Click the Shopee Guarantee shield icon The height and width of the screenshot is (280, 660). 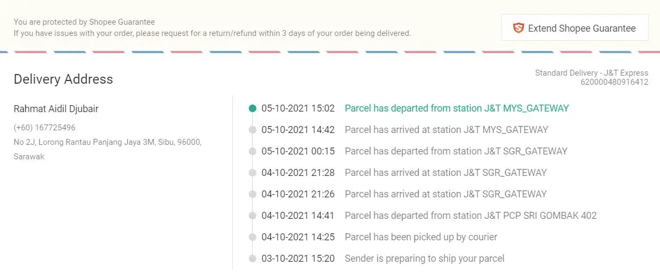[518, 28]
